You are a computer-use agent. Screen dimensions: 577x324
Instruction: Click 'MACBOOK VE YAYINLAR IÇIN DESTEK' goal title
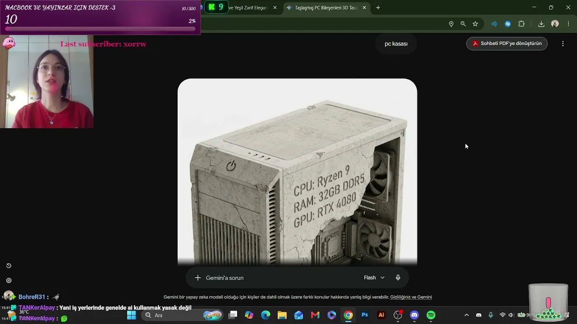[60, 8]
